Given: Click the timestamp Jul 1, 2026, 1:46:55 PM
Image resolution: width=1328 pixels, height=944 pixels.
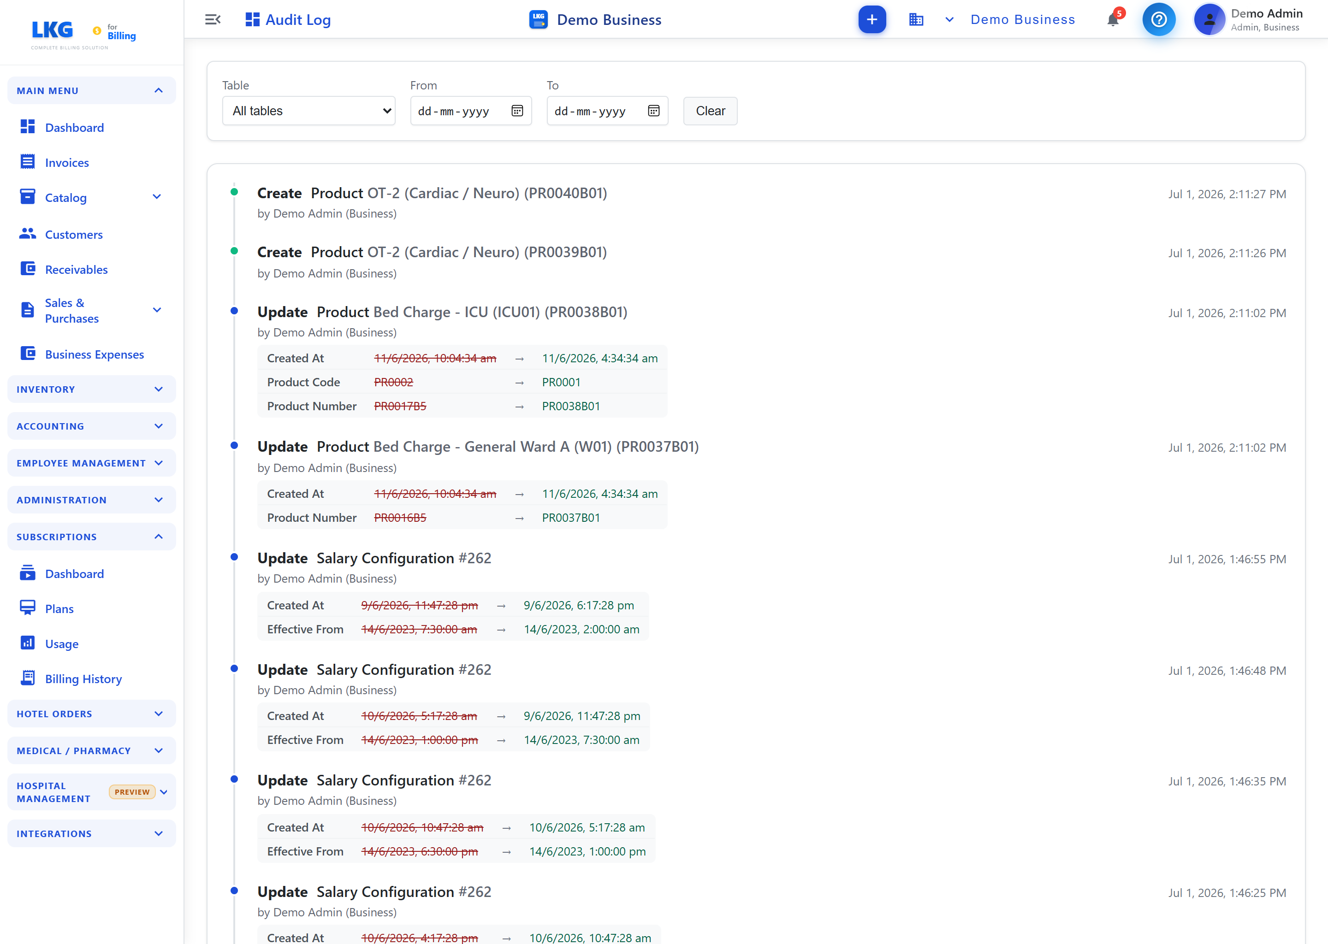Looking at the screenshot, I should (1227, 559).
